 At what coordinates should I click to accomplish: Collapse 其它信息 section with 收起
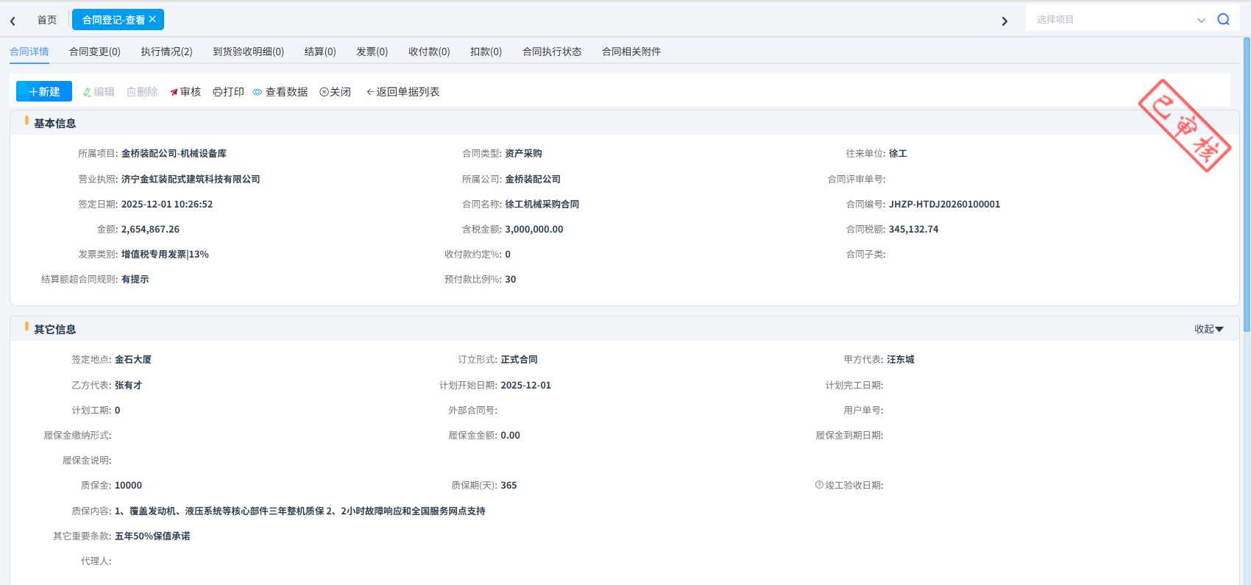pos(1208,329)
